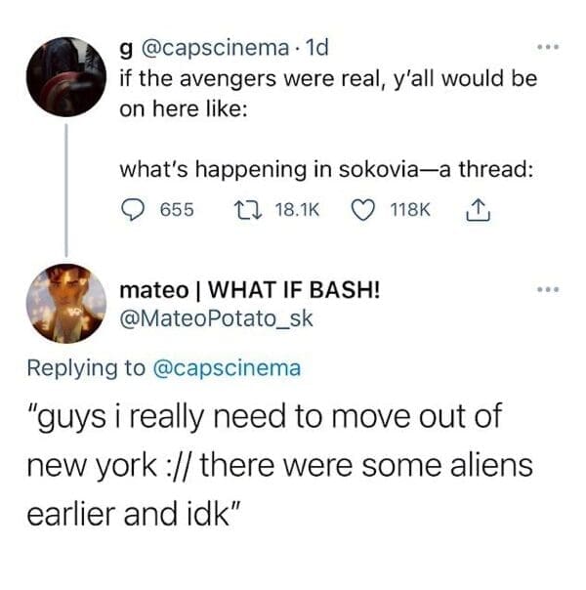Open the @MateoPotato_sk handle
Screen dimensions: 586x590
[x=216, y=319]
